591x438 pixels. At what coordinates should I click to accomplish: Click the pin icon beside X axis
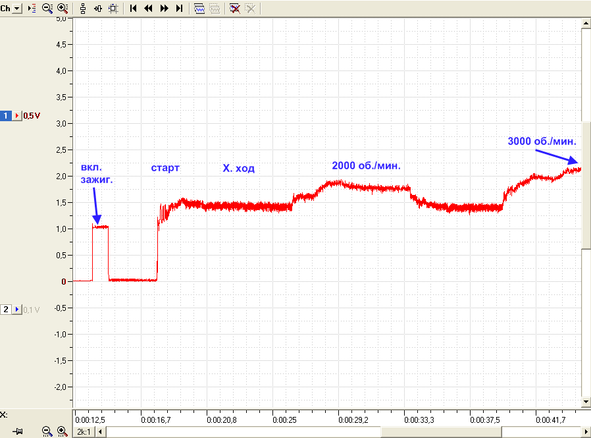17,431
